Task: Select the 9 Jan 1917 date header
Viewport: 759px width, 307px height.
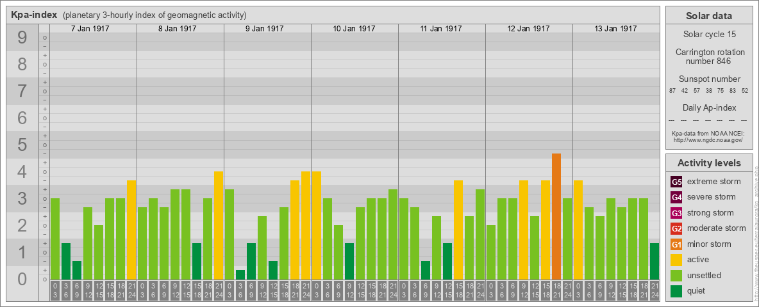Action: 264,29
